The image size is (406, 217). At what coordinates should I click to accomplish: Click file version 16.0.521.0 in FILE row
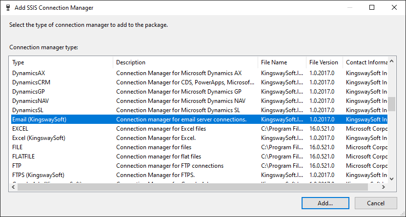click(x=322, y=147)
